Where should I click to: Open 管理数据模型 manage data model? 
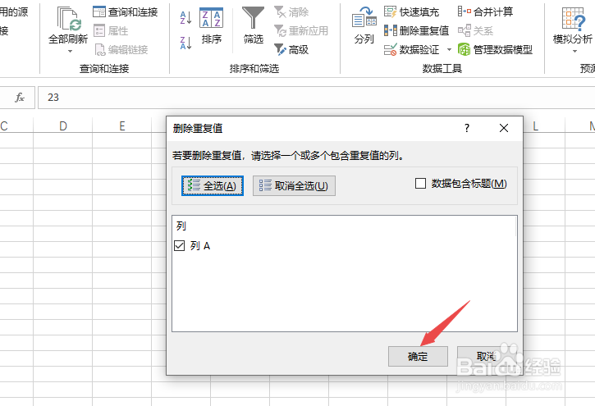pyautogui.click(x=495, y=50)
